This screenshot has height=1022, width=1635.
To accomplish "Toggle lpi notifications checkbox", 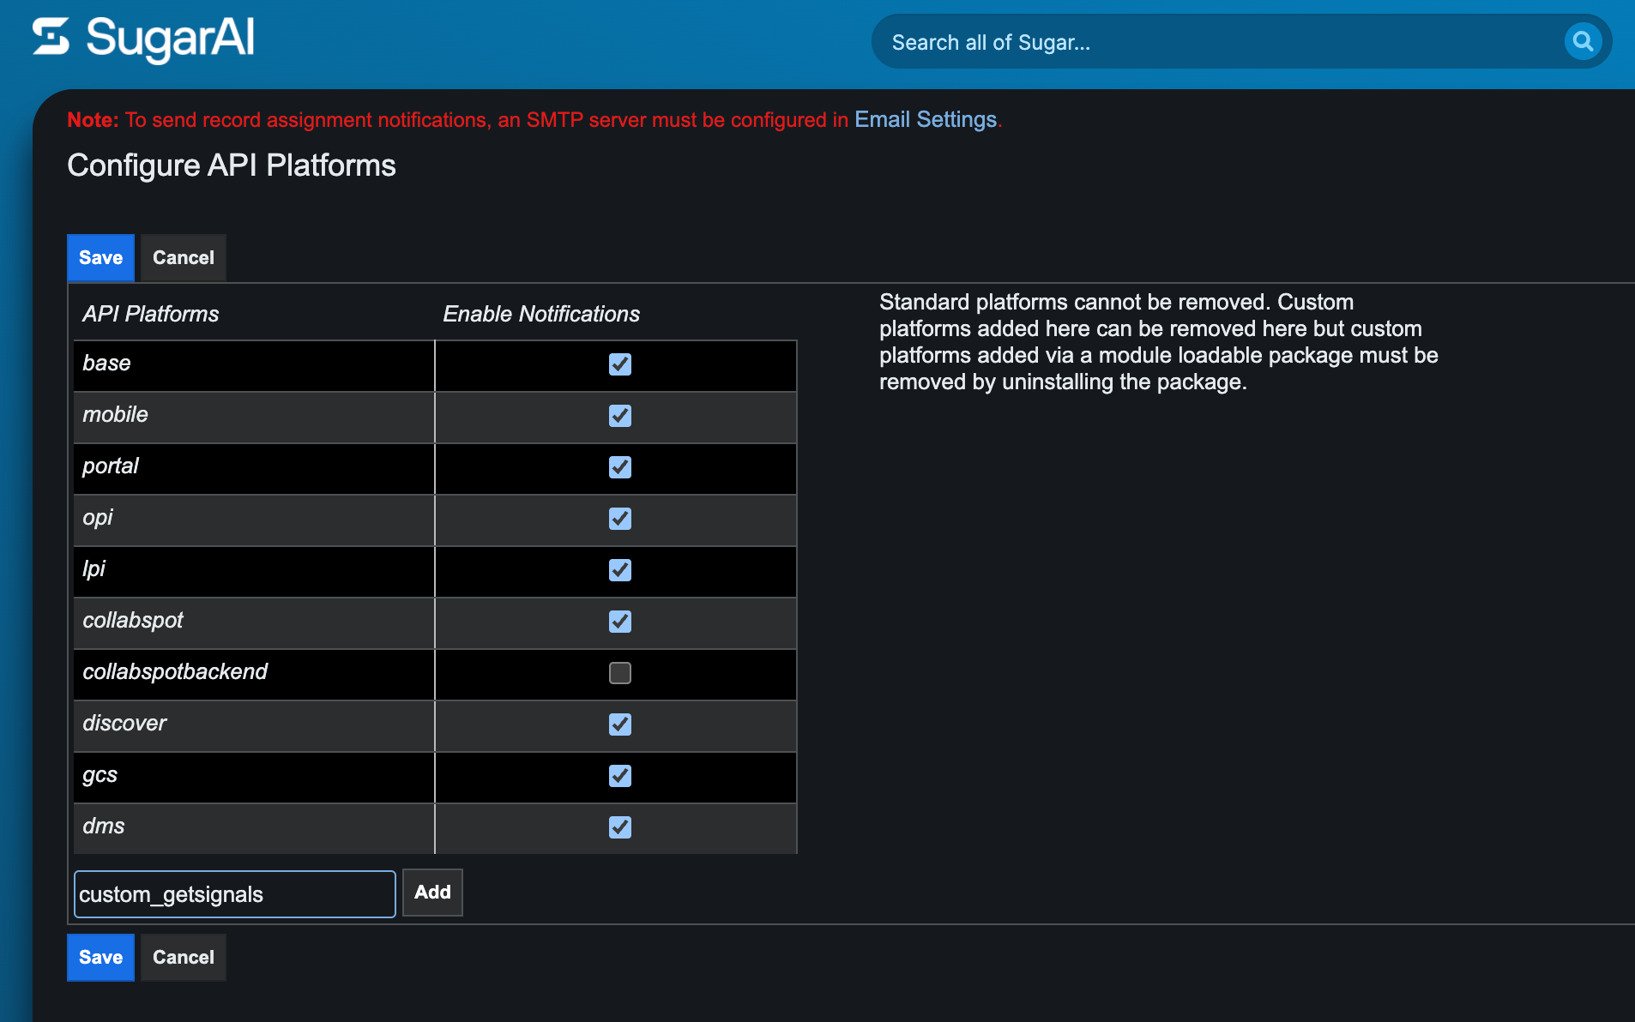I will [x=620, y=570].
